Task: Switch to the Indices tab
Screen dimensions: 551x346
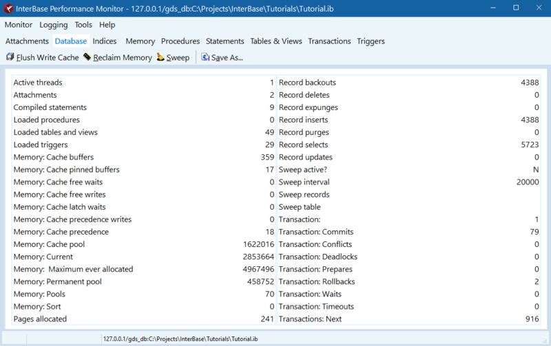Action: point(105,41)
